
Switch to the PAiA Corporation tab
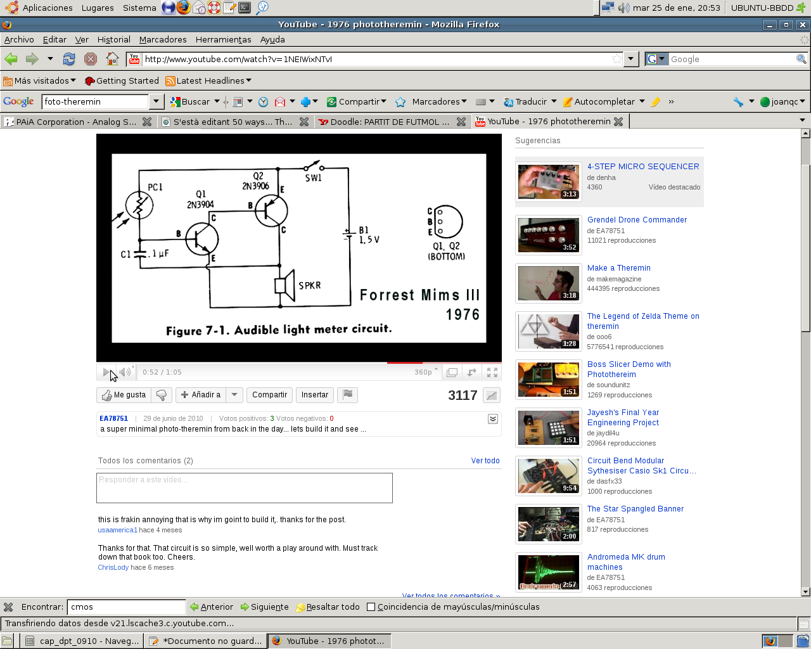(71, 122)
